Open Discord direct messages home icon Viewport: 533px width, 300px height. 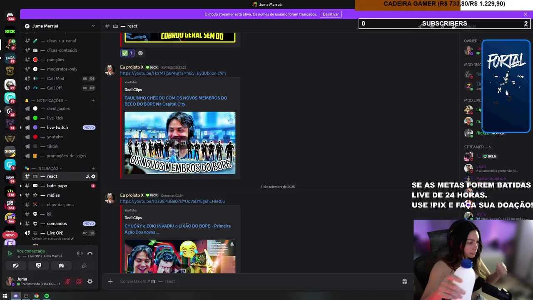10,16
